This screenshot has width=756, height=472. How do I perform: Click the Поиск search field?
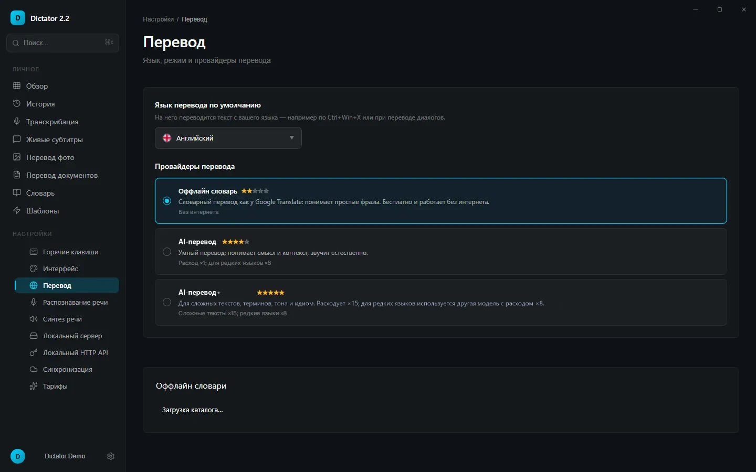point(62,43)
